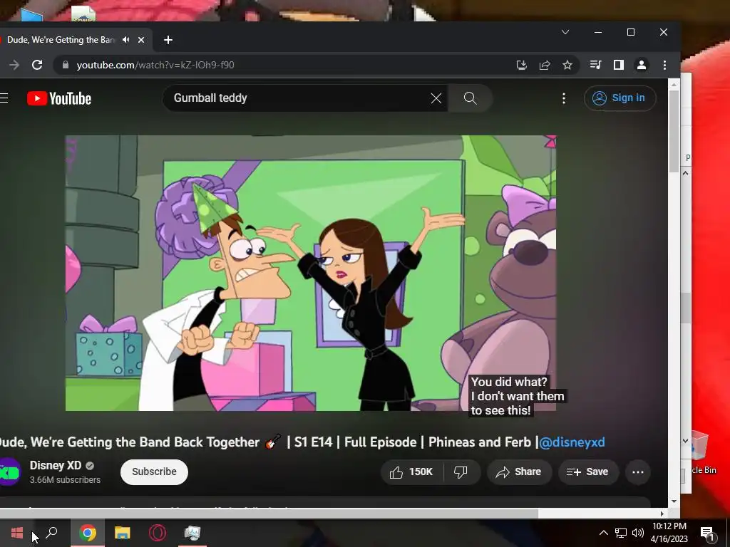The image size is (730, 547).
Task: Share this page via the address bar icon
Action: click(544, 65)
